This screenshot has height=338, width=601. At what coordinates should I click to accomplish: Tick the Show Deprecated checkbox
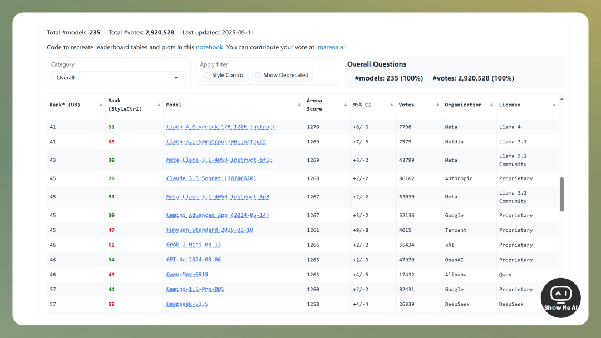click(x=258, y=75)
